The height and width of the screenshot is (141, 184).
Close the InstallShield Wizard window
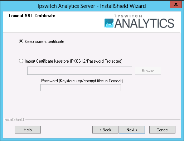176,4
